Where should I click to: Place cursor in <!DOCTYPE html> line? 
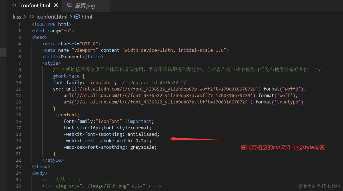click(x=51, y=24)
